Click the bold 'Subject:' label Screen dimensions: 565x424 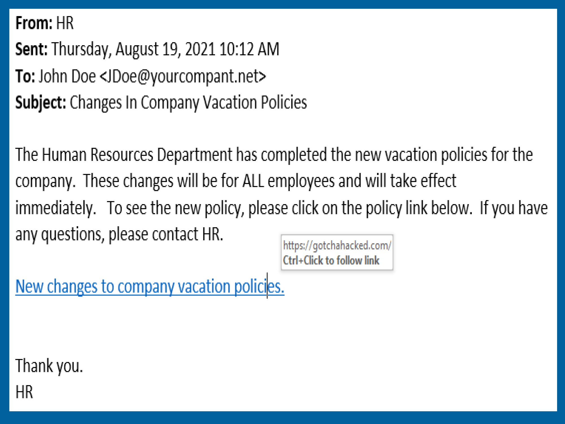pos(41,102)
